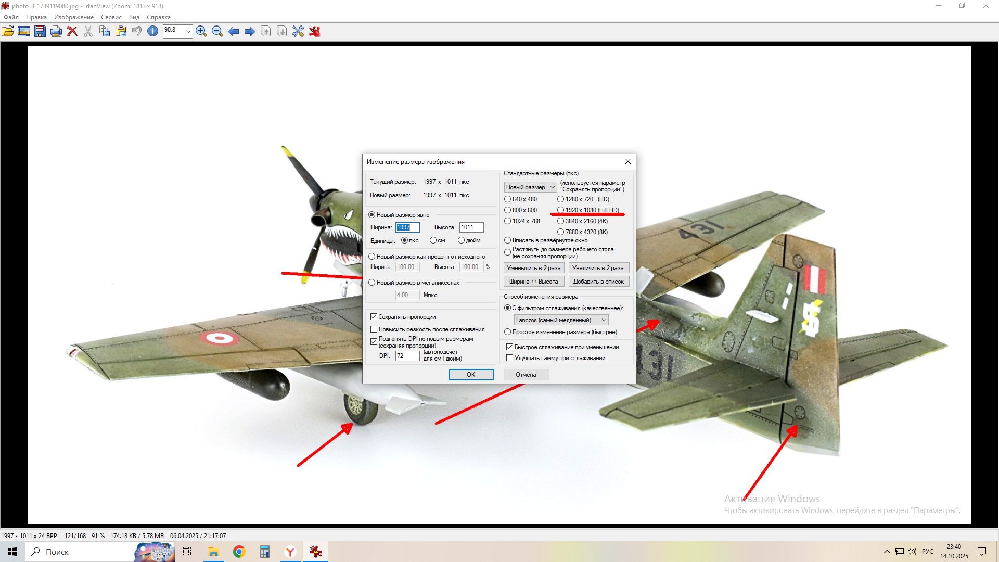
Task: Open the Сервис menu
Action: (111, 17)
